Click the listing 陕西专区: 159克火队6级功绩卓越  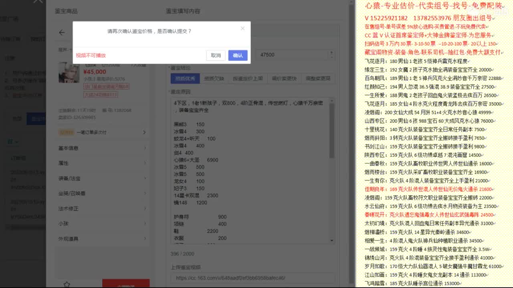pos(423,155)
